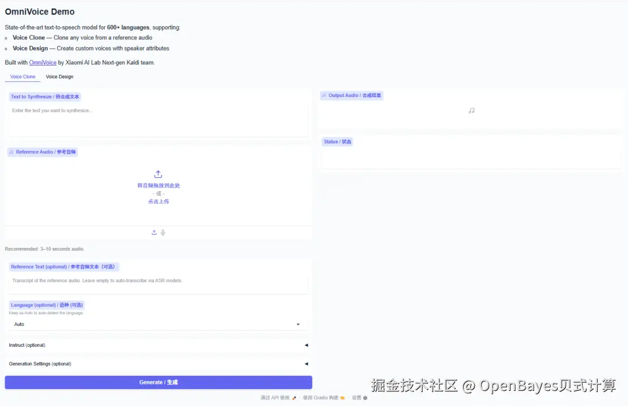Click inside the Status output box

coord(472,158)
